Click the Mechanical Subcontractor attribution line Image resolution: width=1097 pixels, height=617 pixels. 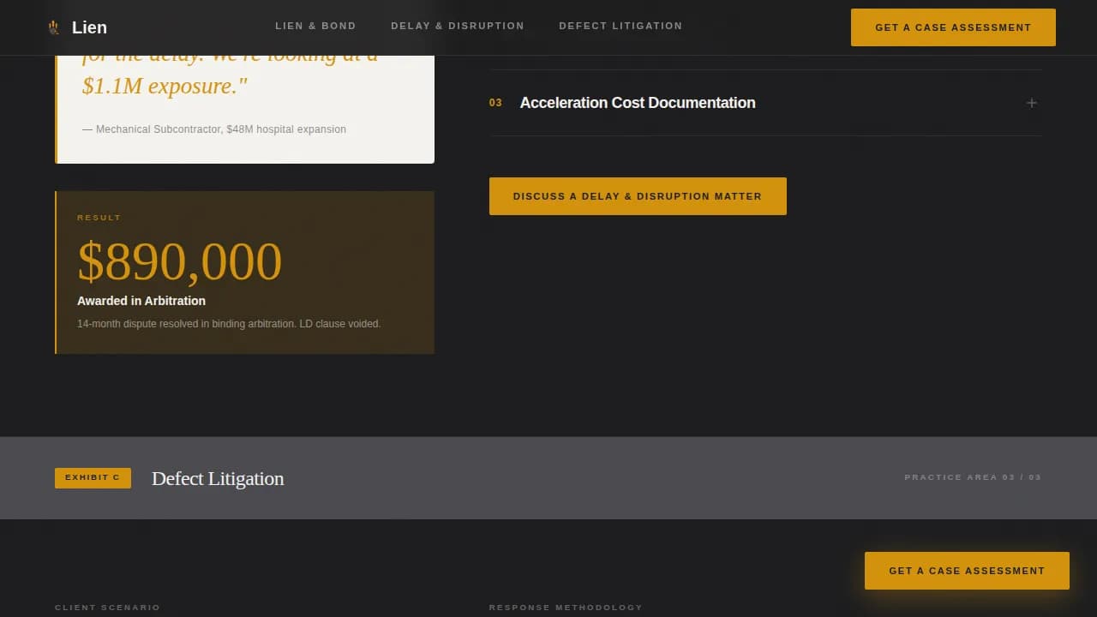click(x=213, y=129)
